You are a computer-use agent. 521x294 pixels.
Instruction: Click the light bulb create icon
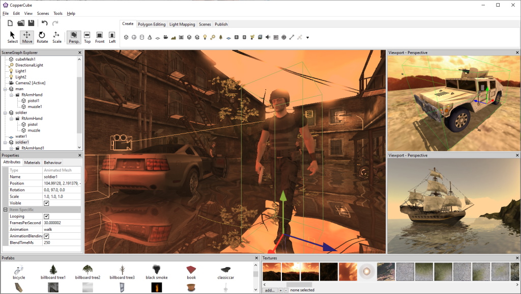pyautogui.click(x=205, y=37)
